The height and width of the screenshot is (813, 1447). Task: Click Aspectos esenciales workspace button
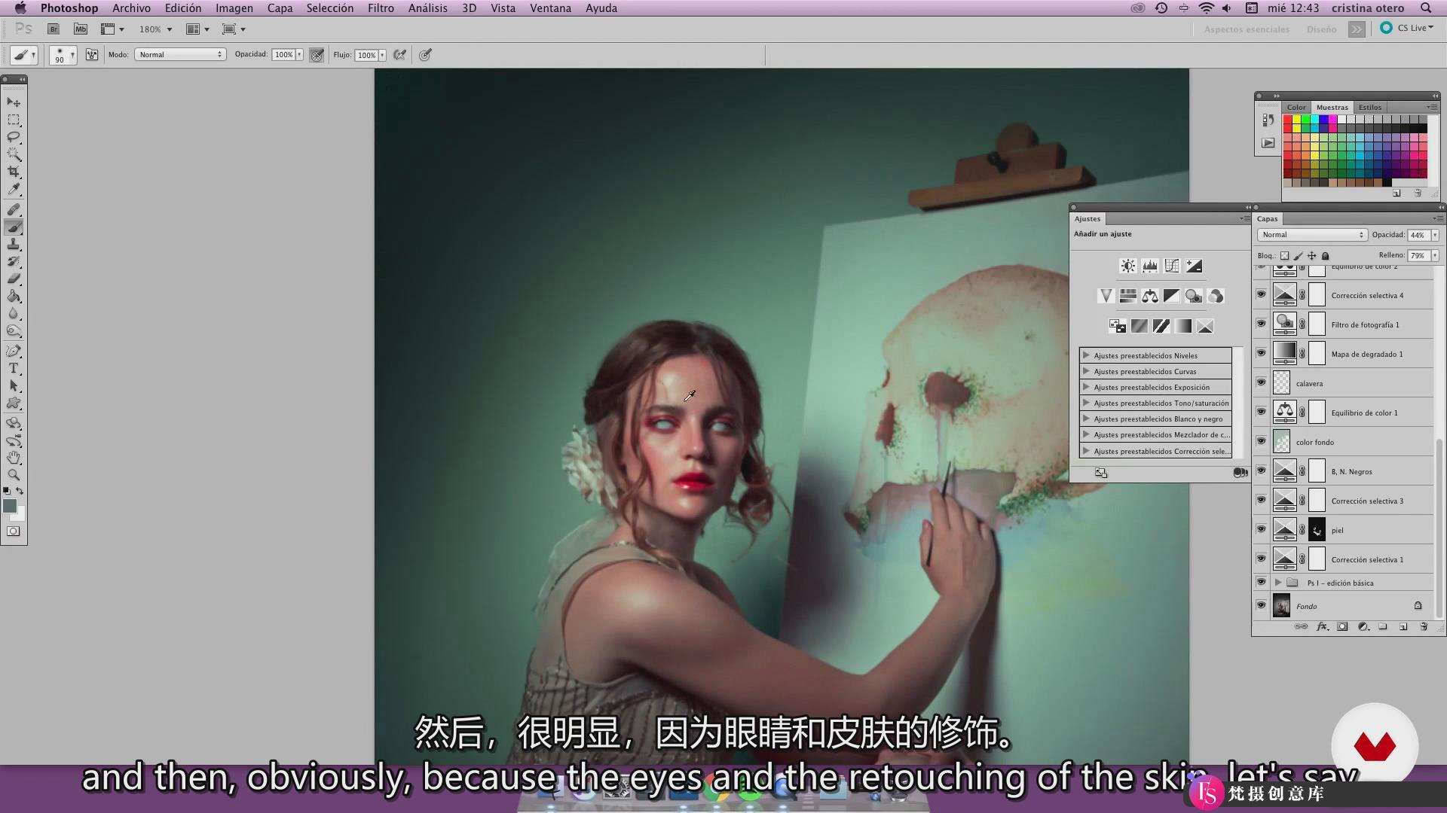pyautogui.click(x=1247, y=29)
